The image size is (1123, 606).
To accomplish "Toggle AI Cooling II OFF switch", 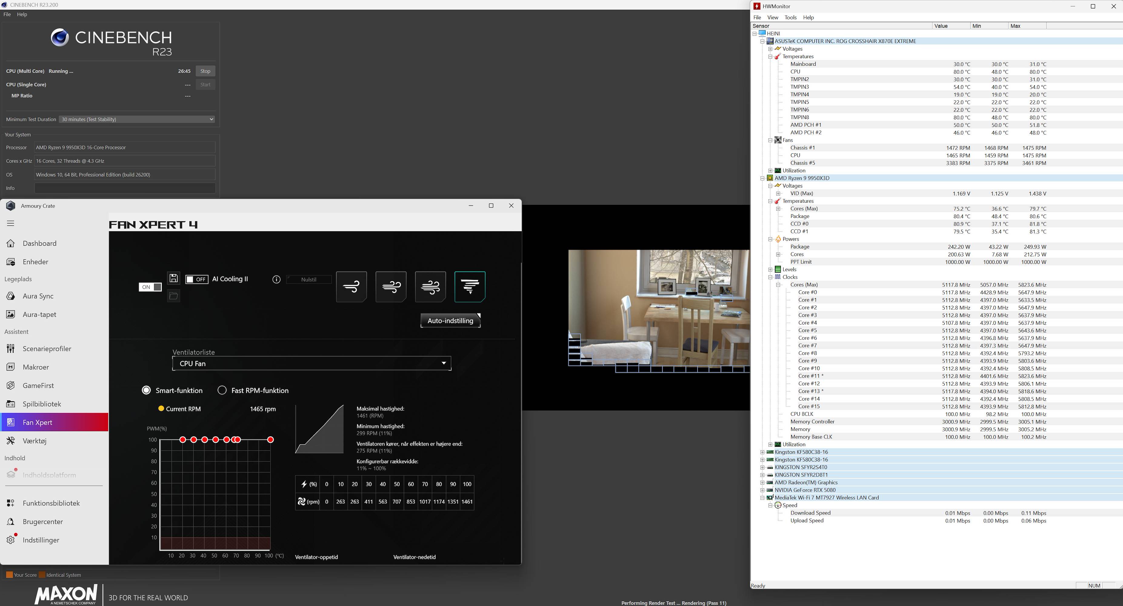I will 197,279.
